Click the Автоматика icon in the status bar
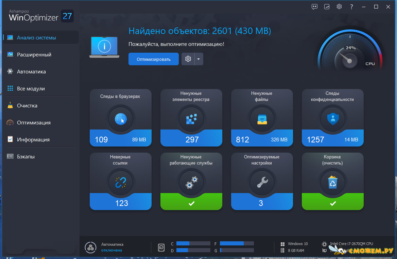 (x=90, y=247)
